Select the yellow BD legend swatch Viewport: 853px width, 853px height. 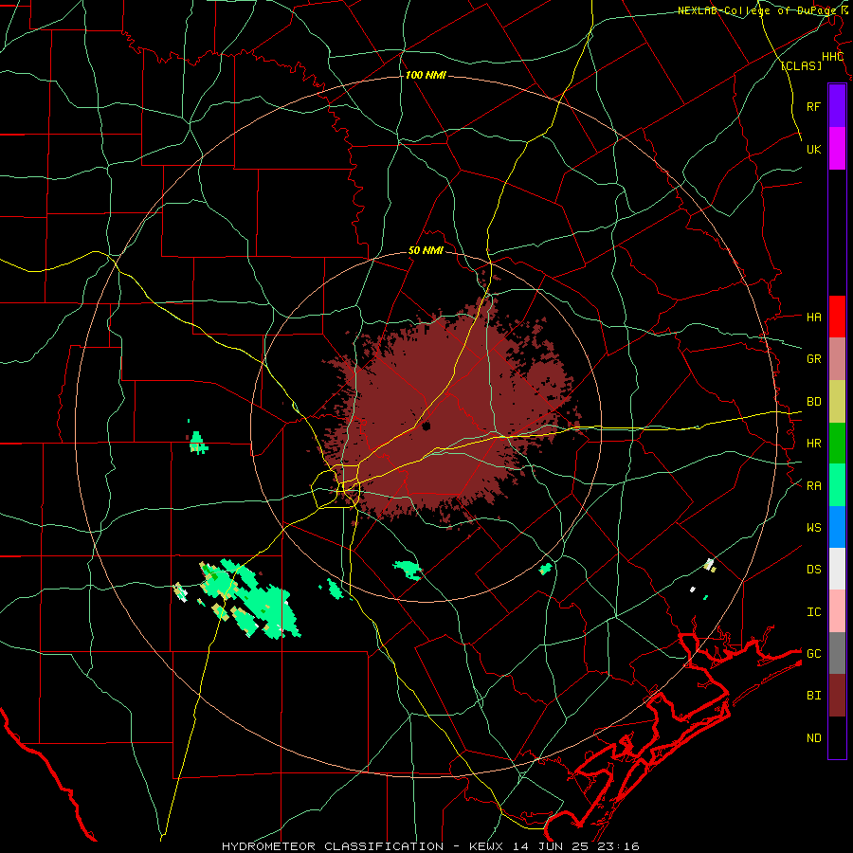(x=837, y=401)
